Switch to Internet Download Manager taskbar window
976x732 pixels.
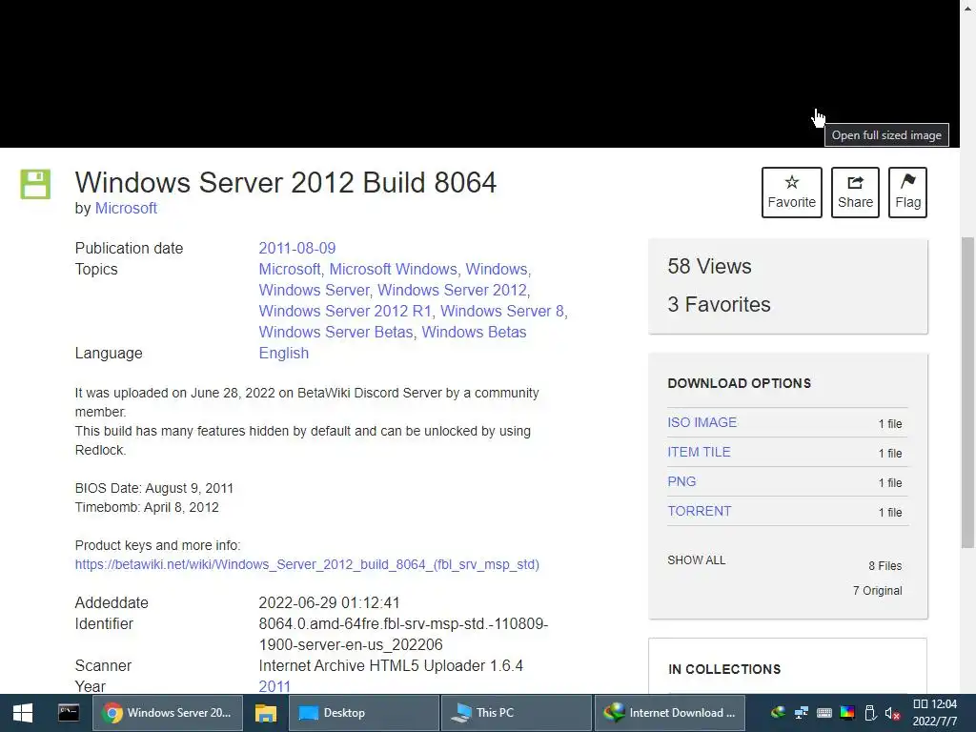669,713
